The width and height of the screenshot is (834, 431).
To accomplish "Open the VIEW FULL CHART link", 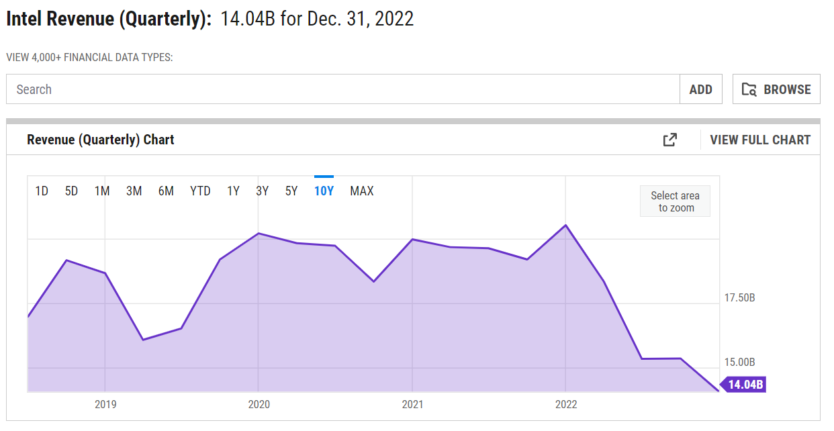I will (x=760, y=140).
